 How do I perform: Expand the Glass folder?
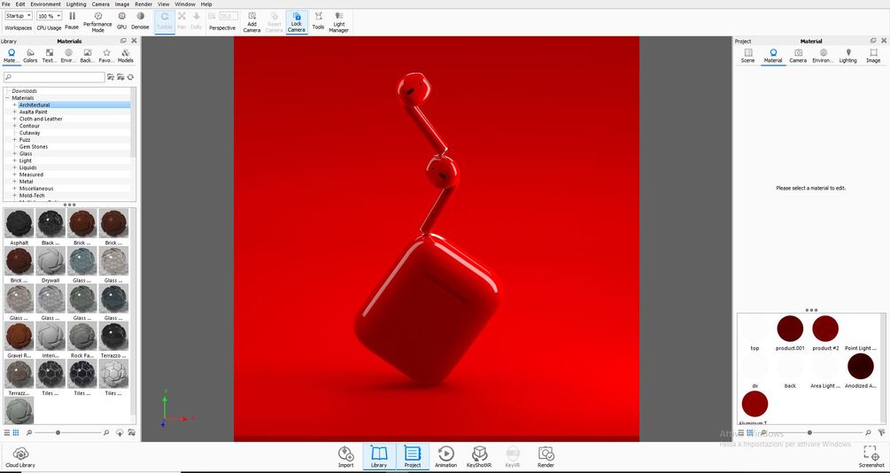tap(15, 153)
